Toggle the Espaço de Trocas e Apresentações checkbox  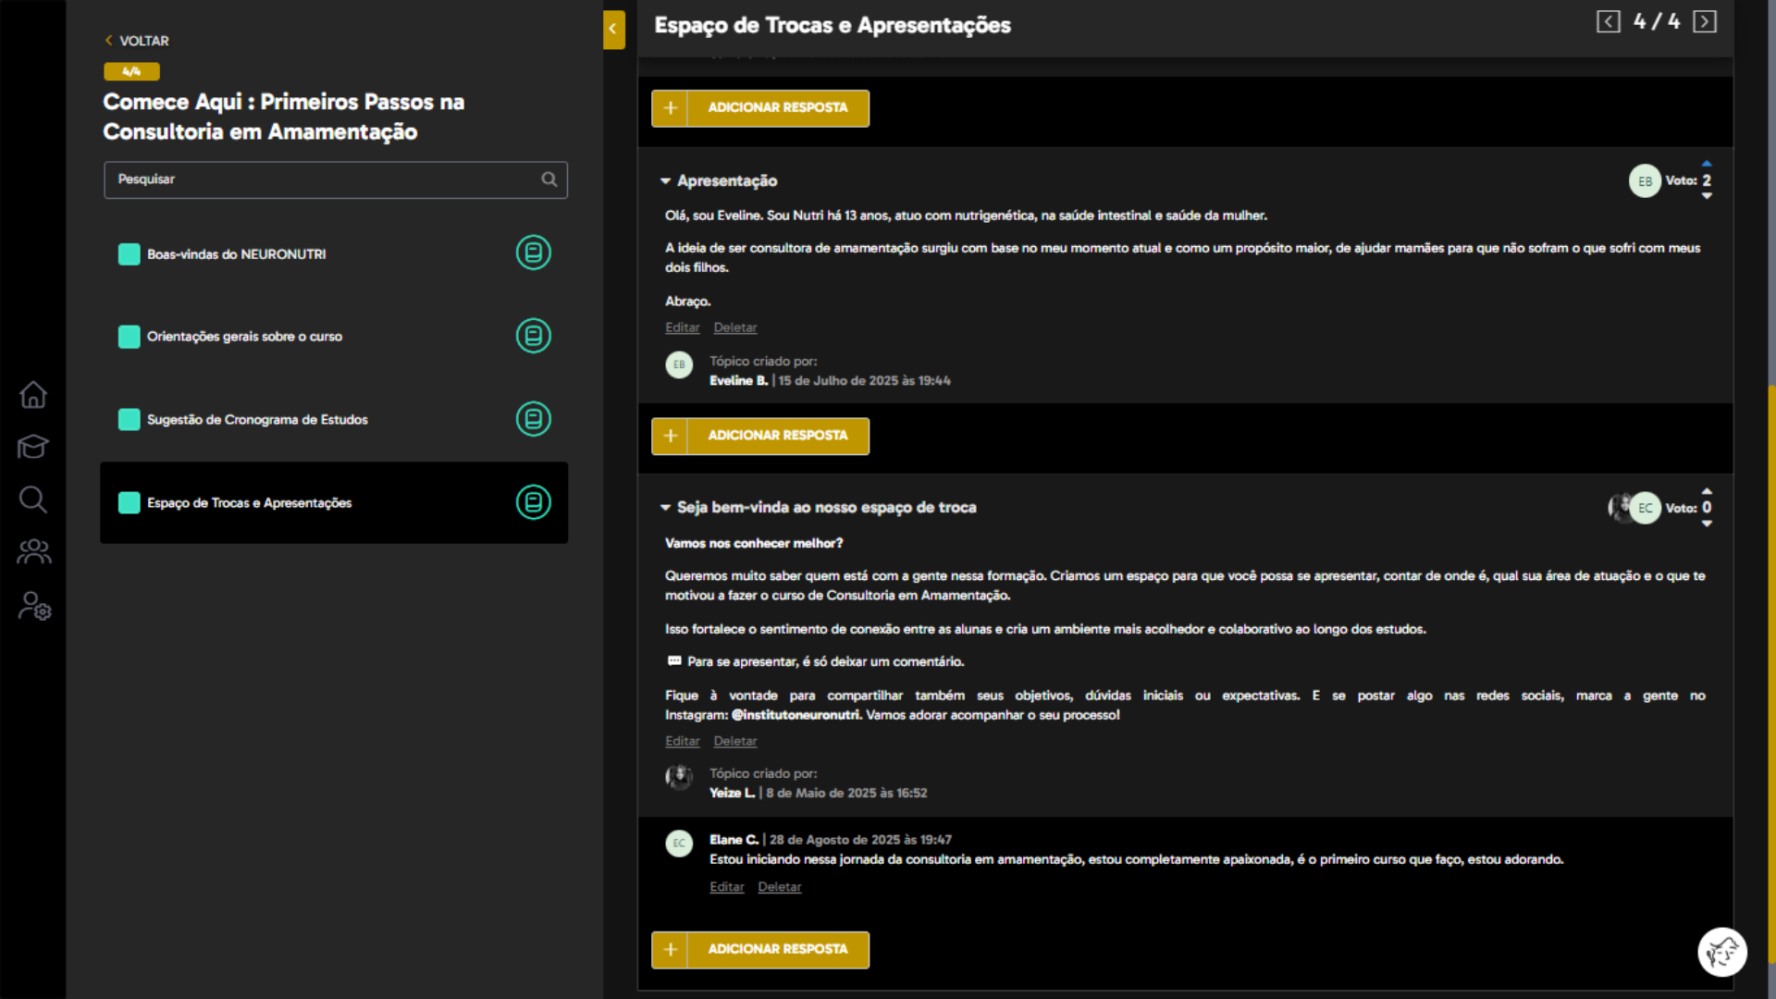coord(129,503)
